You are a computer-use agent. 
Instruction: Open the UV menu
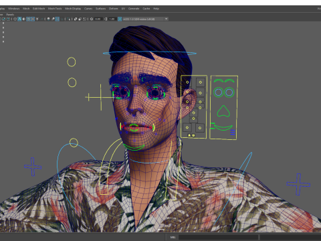coord(123,9)
